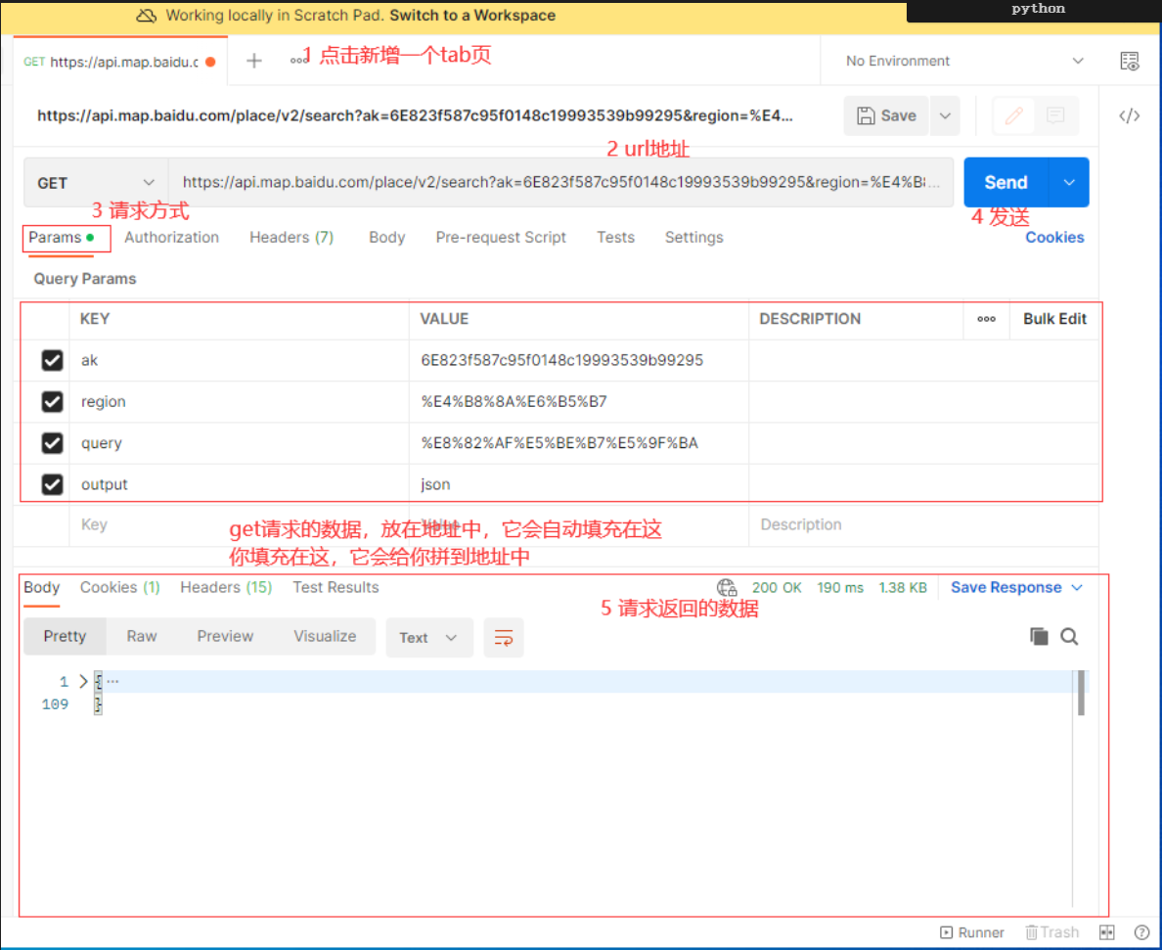Click the query key cell

pos(239,443)
